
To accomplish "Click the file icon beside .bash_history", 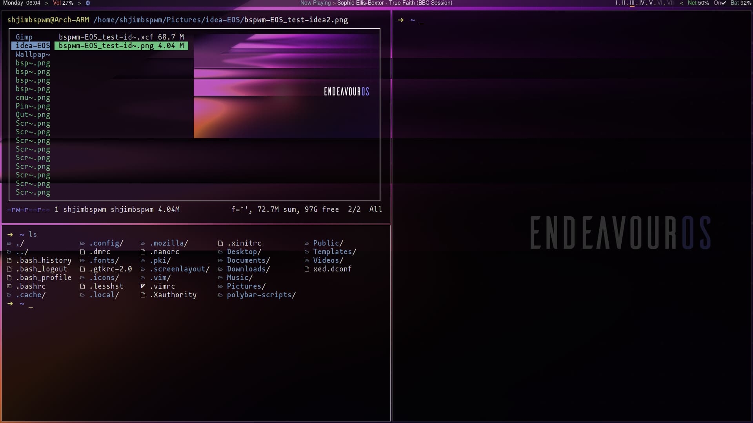I will [x=9, y=260].
